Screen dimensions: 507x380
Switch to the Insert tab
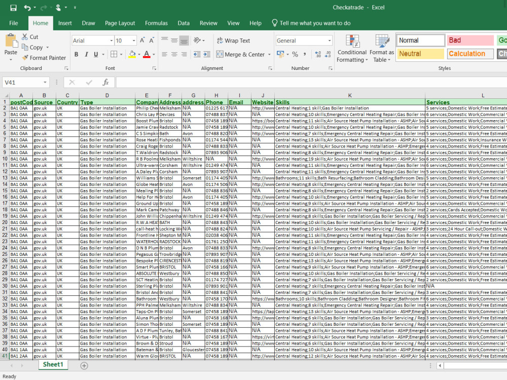coord(65,23)
